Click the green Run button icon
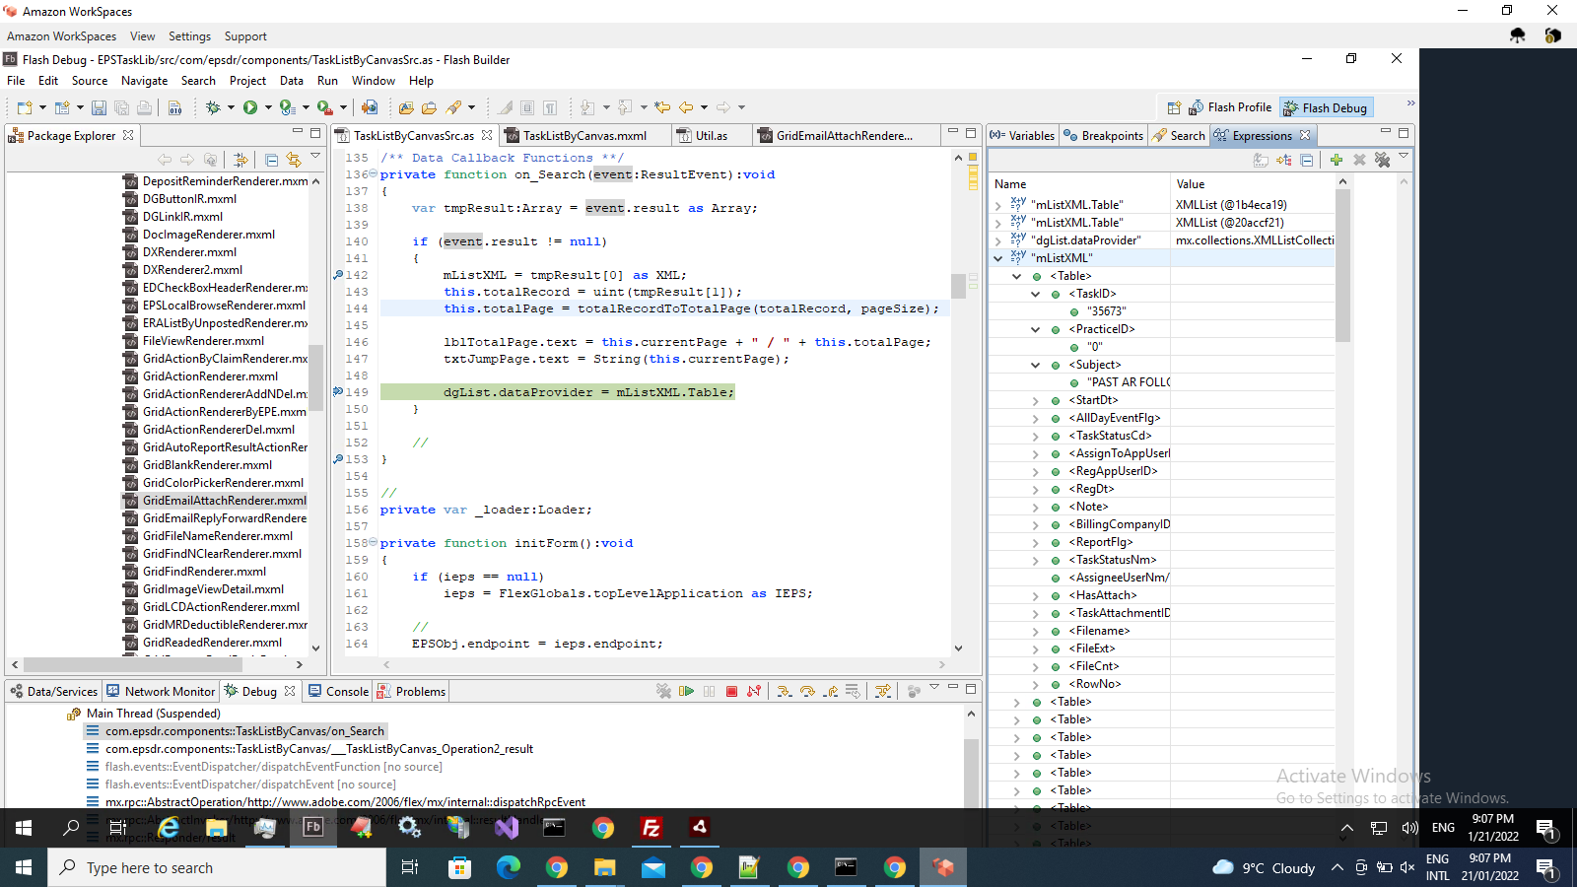 [250, 107]
